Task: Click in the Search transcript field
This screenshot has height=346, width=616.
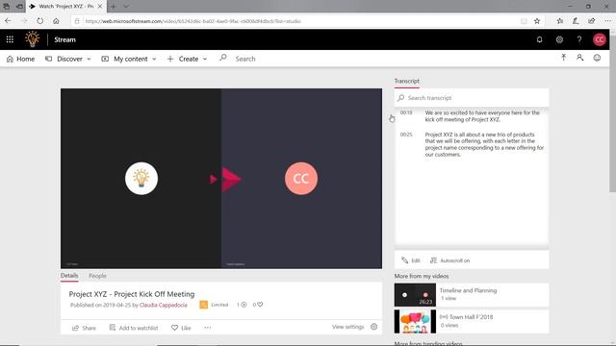Action: coord(472,98)
